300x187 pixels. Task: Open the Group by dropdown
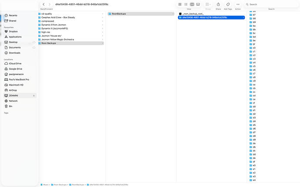click(x=208, y=4)
